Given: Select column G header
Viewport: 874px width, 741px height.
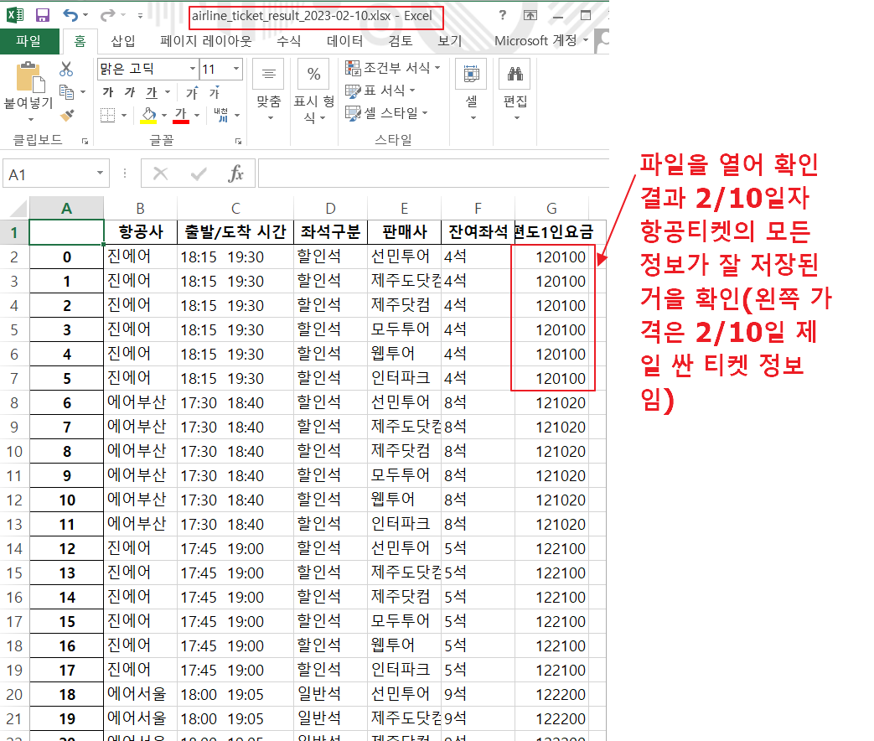Looking at the screenshot, I should 551,209.
